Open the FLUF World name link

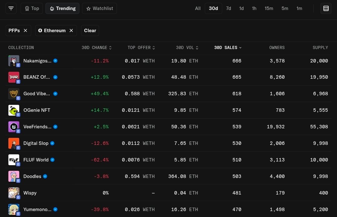pyautogui.click(x=36, y=160)
